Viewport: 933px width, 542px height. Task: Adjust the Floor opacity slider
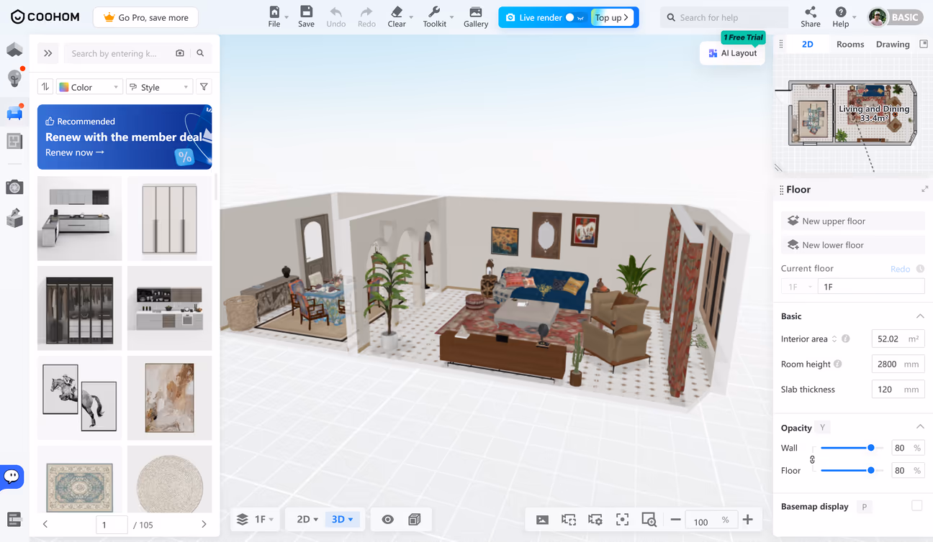(870, 470)
